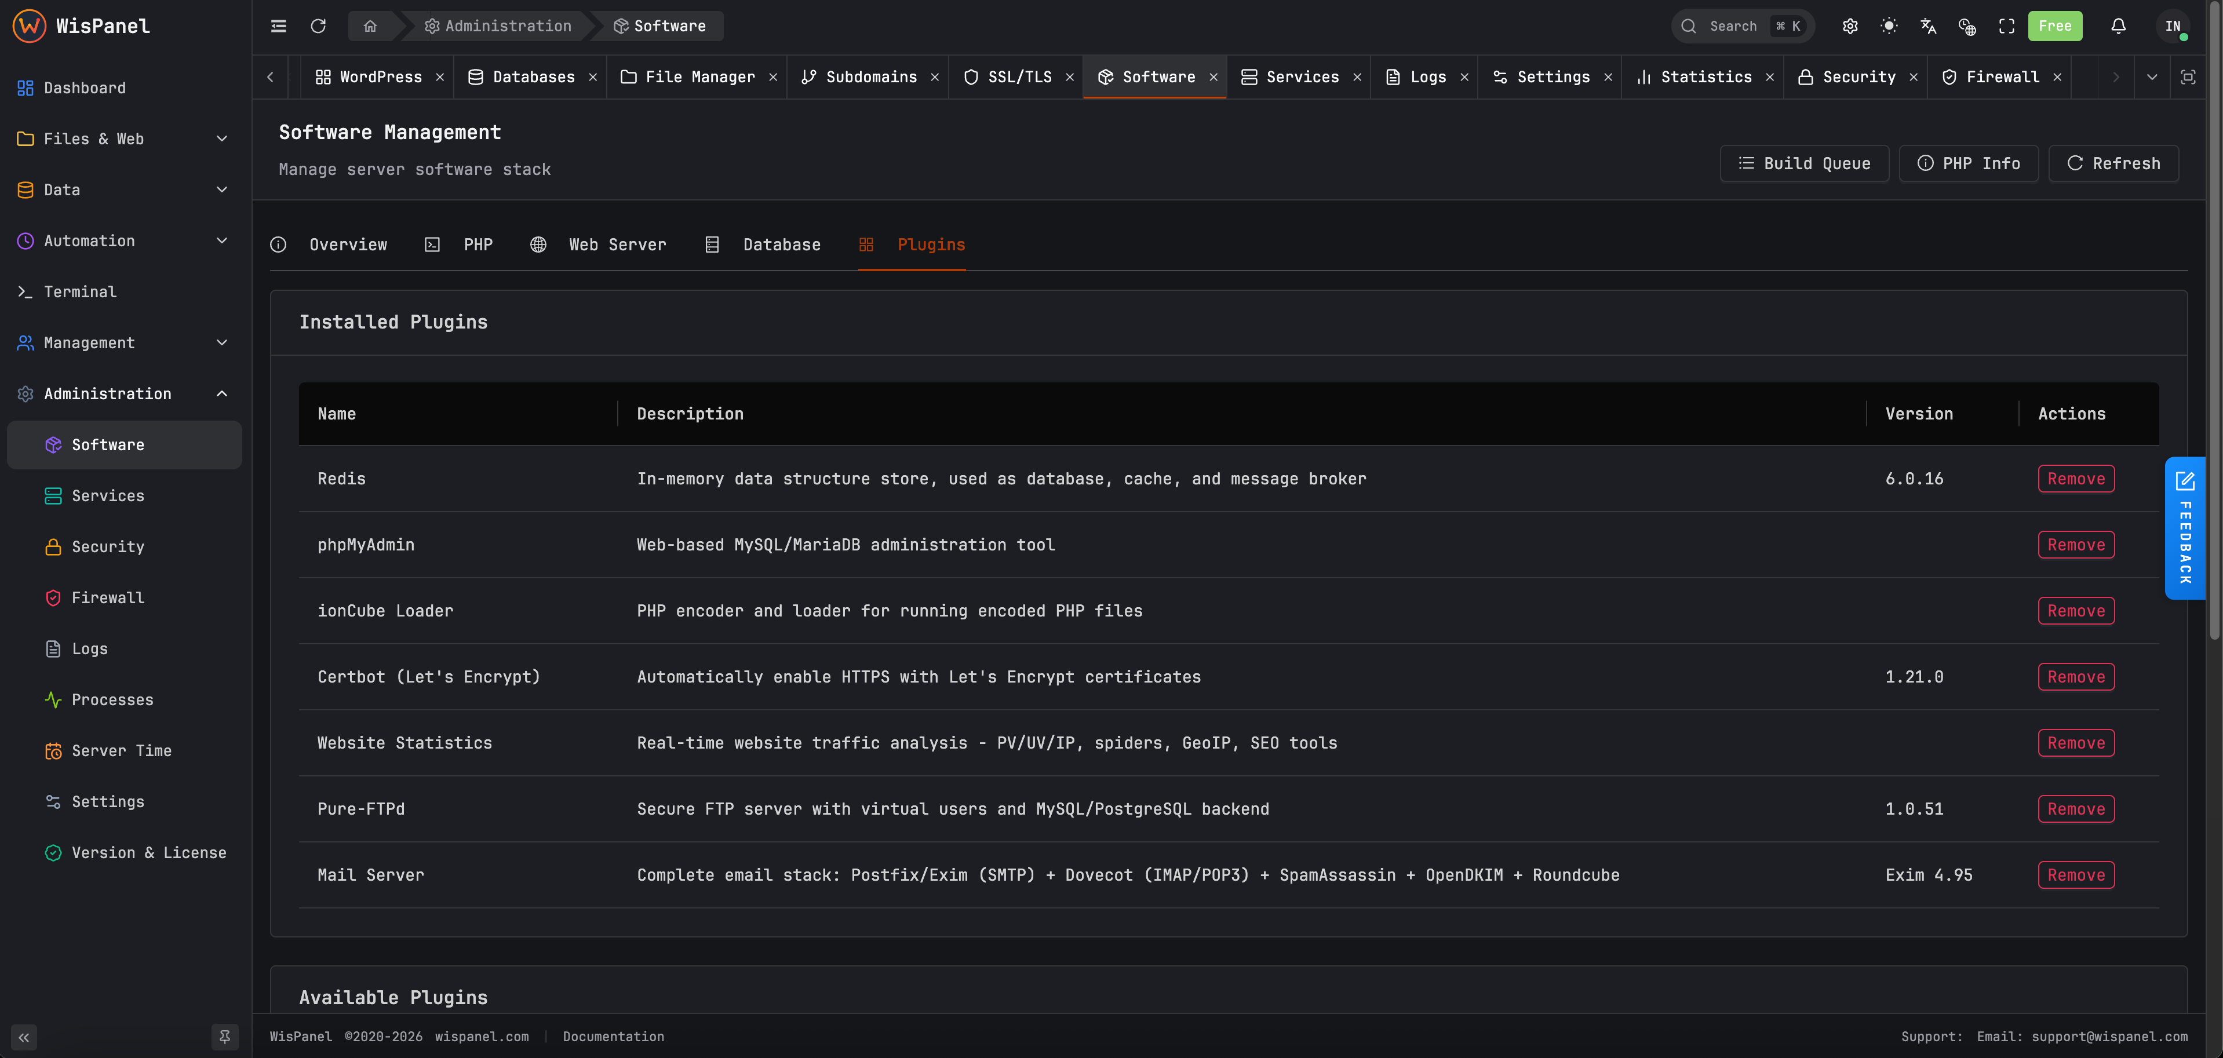This screenshot has width=2223, height=1058.
Task: Open the language switcher icon
Action: [x=1927, y=26]
